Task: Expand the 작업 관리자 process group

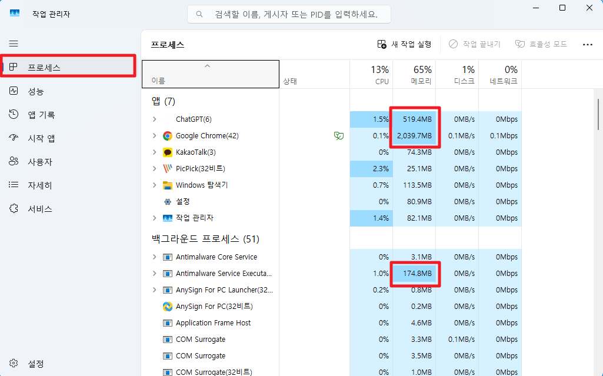Action: [154, 218]
